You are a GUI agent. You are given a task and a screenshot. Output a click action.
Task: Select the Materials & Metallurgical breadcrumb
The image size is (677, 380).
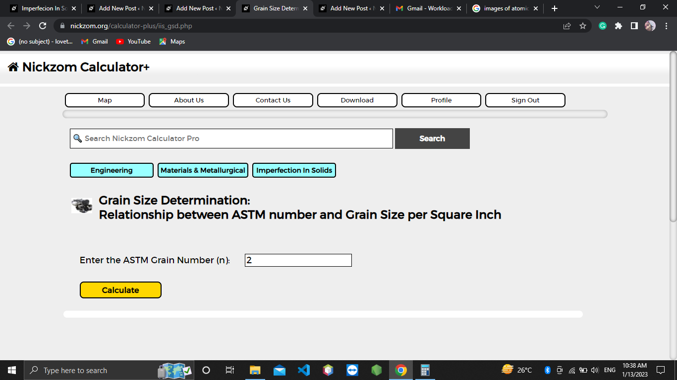tap(203, 170)
